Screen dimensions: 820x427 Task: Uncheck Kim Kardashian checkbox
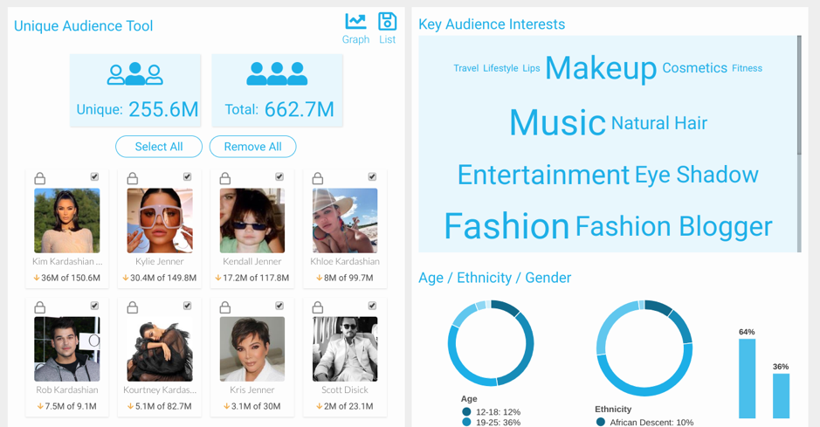tap(94, 176)
